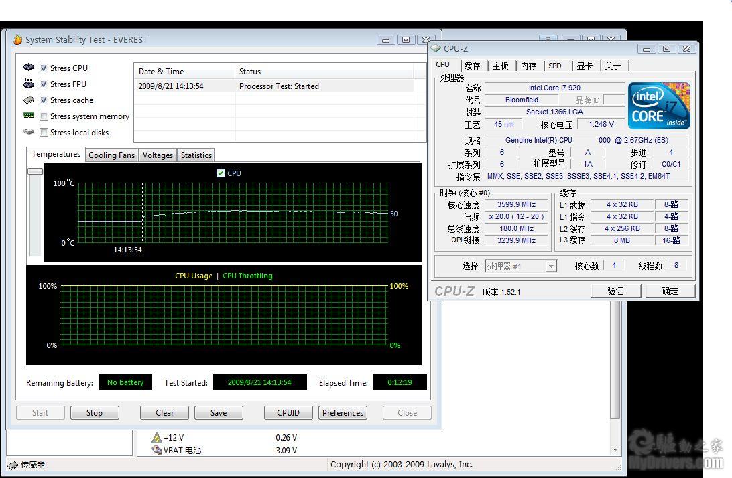The image size is (732, 478).
Task: Click the No battery status display
Action: click(x=125, y=382)
